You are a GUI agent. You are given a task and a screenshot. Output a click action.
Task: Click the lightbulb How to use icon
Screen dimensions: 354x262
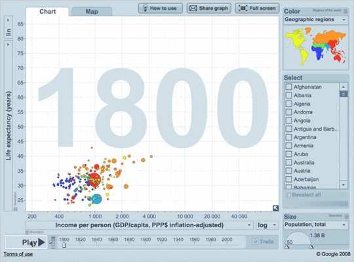pyautogui.click(x=146, y=8)
